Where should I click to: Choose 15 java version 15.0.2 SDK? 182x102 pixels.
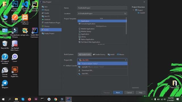tap(102, 63)
